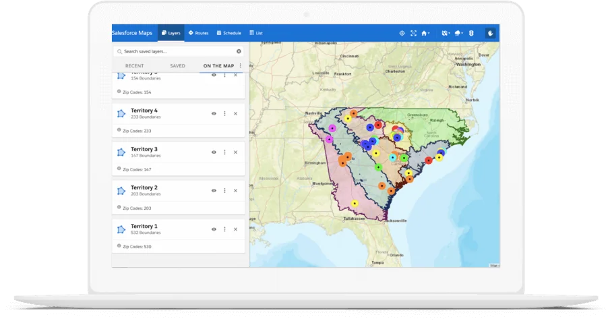Click the 233 Boundaries text
Image resolution: width=612 pixels, height=323 pixels.
click(x=146, y=117)
